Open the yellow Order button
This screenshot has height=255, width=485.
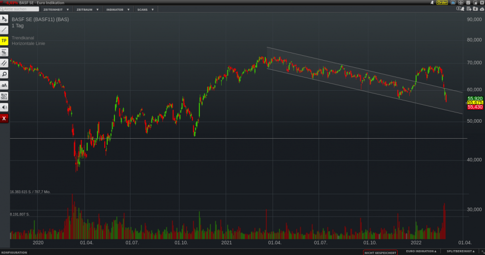pyautogui.click(x=442, y=2)
